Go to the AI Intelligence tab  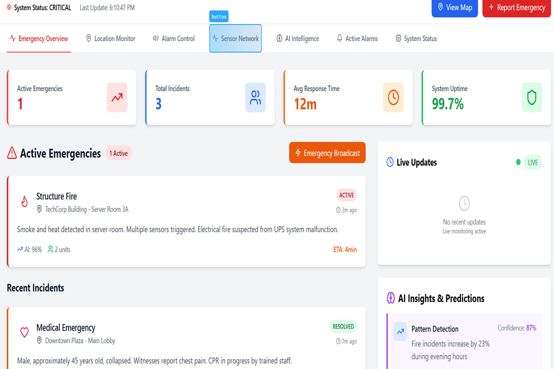[x=298, y=39]
